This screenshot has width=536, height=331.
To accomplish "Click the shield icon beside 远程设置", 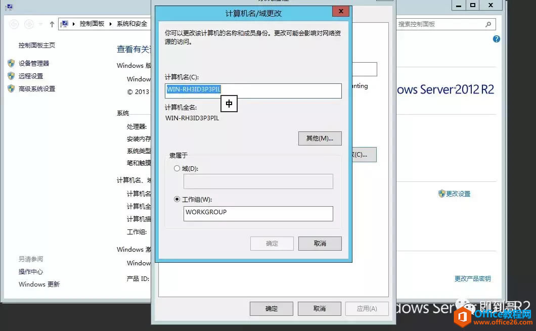I will [x=11, y=76].
